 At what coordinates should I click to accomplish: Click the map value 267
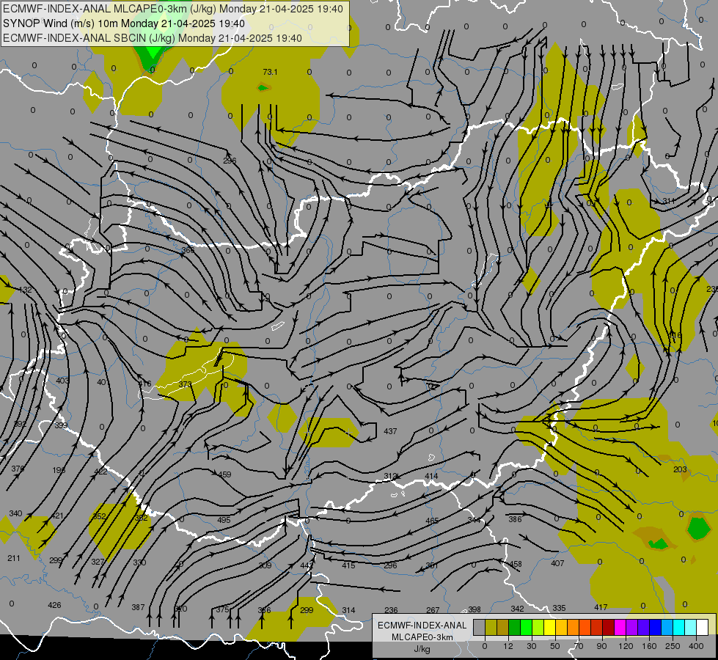coord(433,610)
